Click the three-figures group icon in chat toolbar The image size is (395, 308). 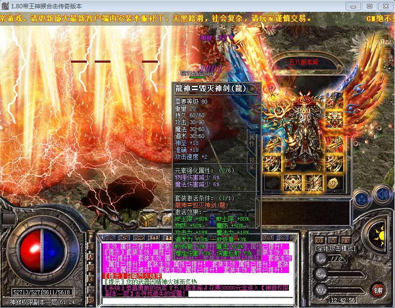click(154, 238)
